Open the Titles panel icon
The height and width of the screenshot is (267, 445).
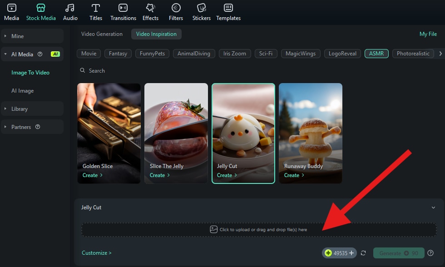(96, 8)
